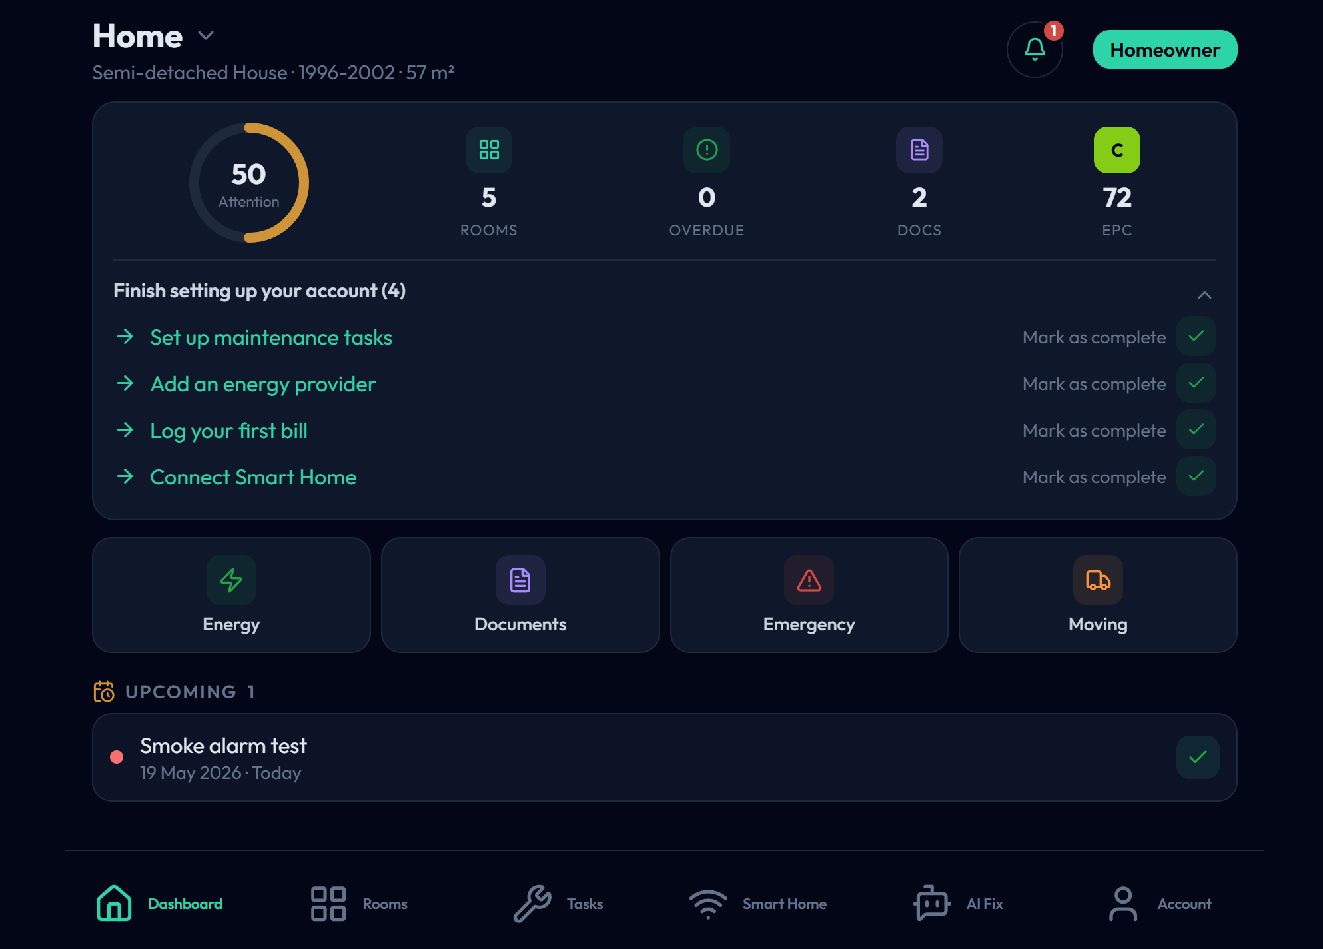Viewport: 1323px width, 949px height.
Task: Open Add an energy provider link
Action: pyautogui.click(x=263, y=384)
